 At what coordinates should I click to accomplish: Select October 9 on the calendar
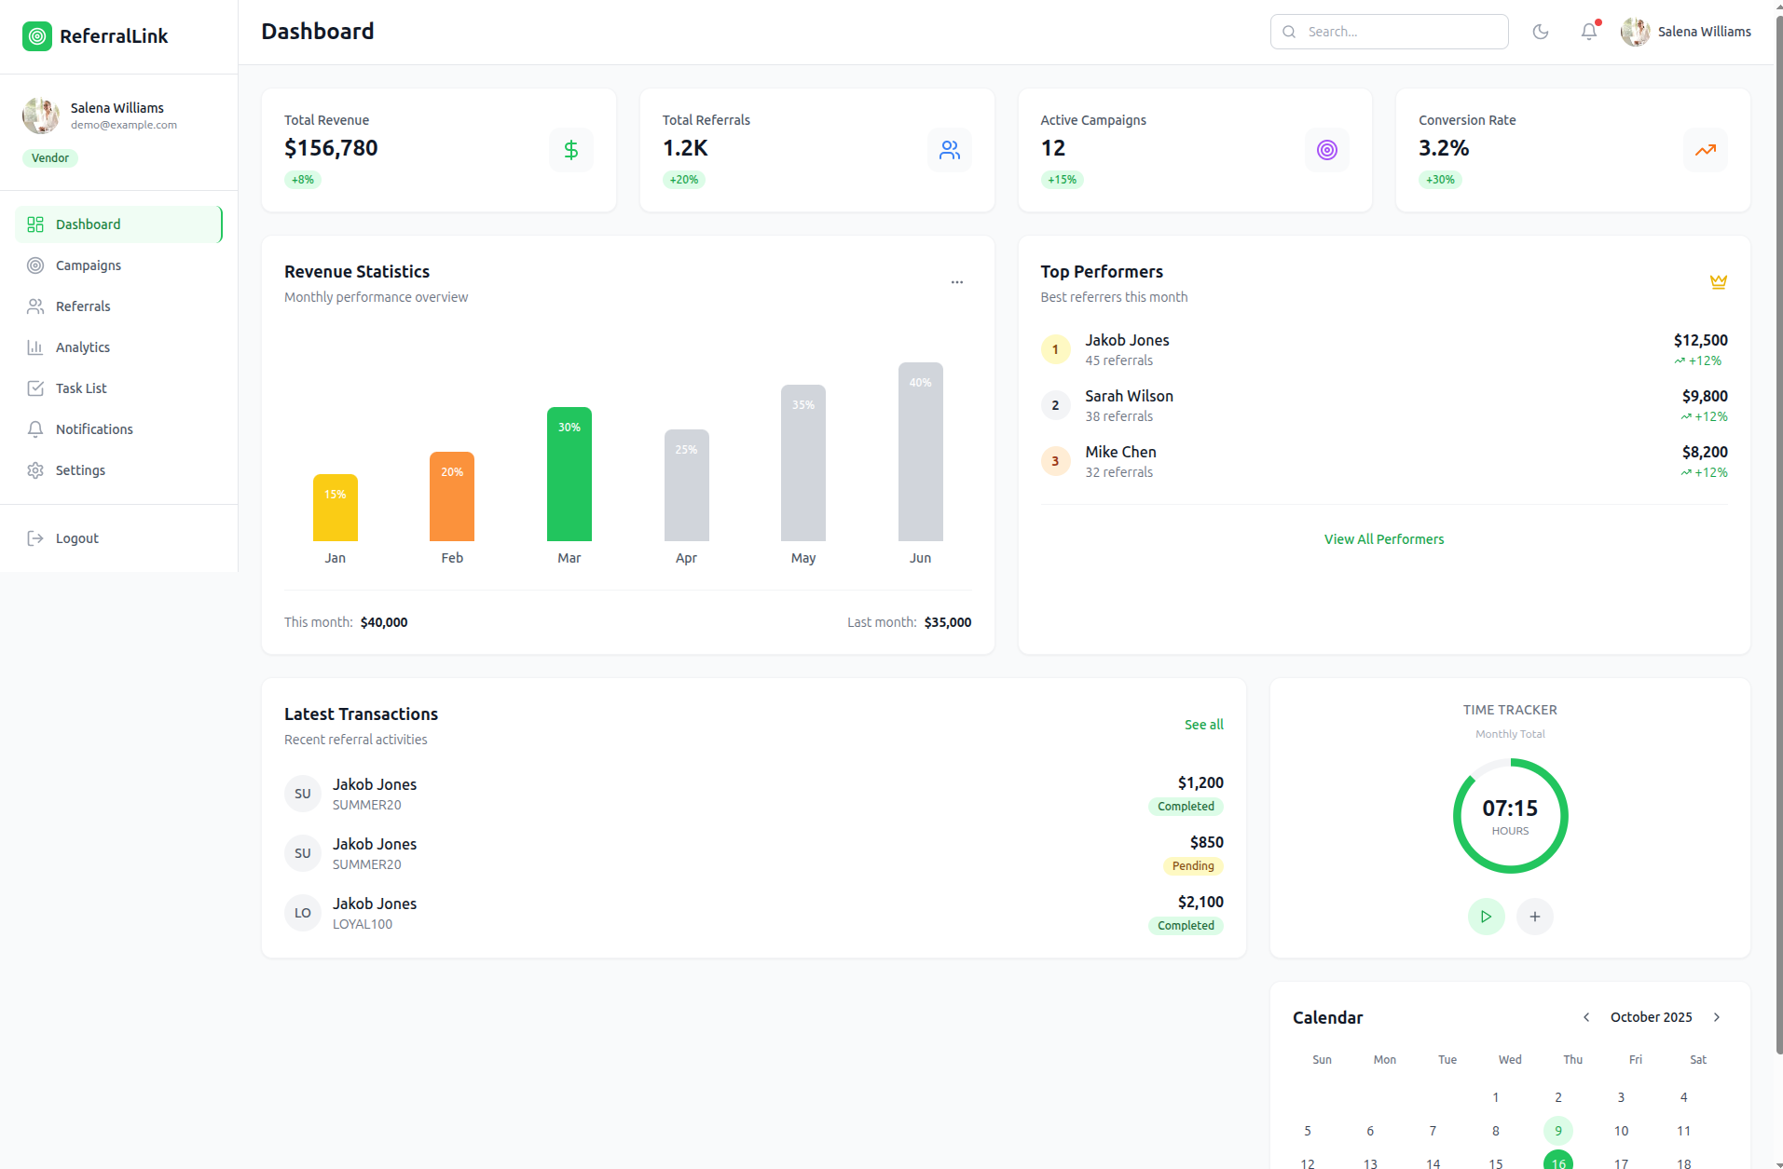[x=1557, y=1131]
